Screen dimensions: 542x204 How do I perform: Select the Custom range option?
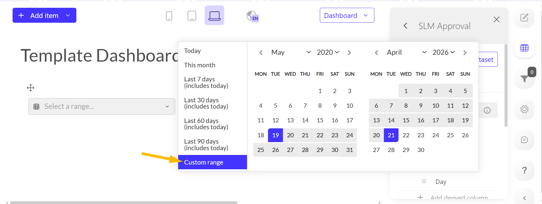[213, 162]
